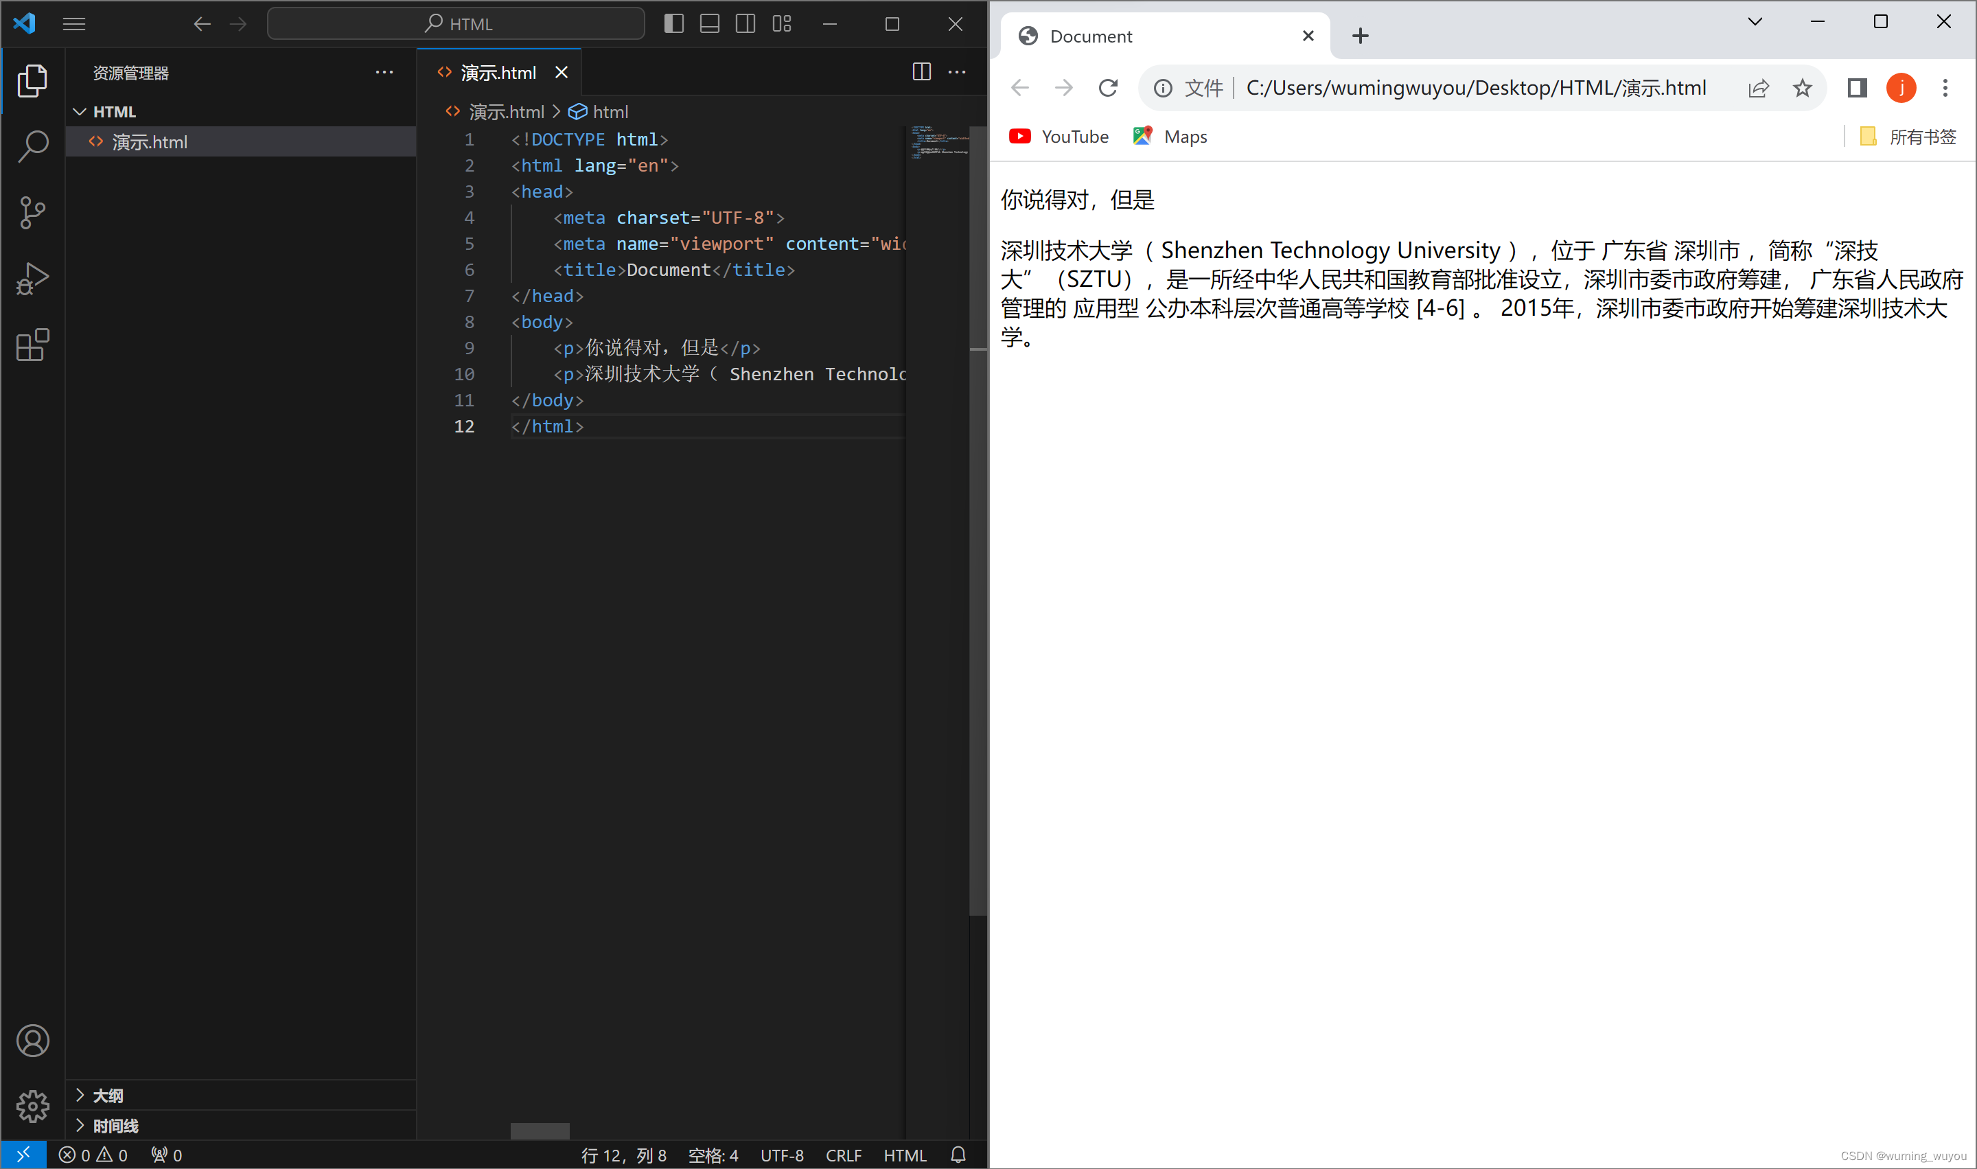Collapse the HTML folder in Explorer
This screenshot has width=1977, height=1169.
click(80, 111)
